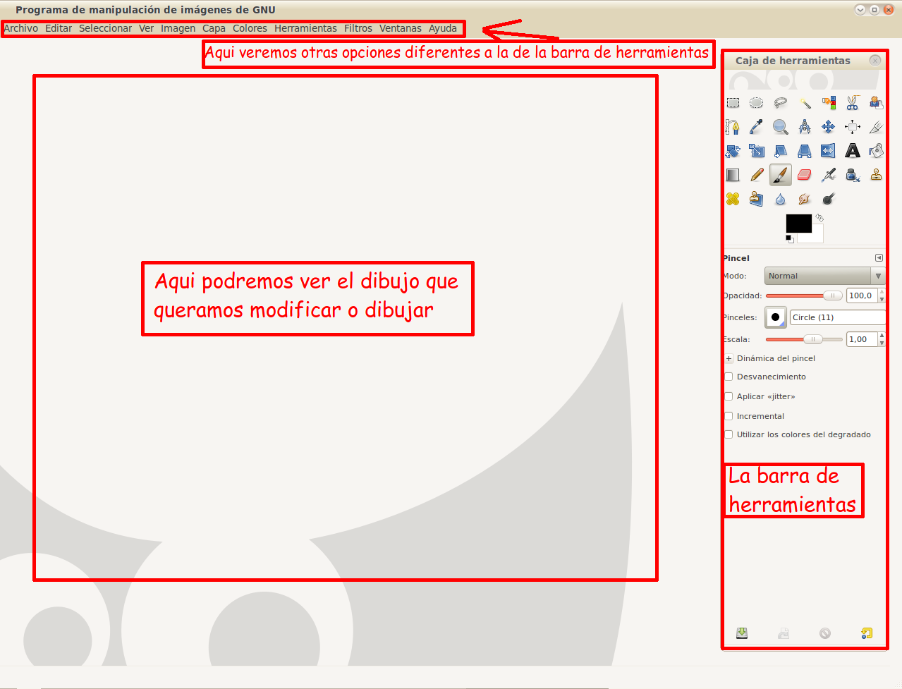
Task: Select the Smudge tool
Action: pyautogui.click(x=804, y=198)
